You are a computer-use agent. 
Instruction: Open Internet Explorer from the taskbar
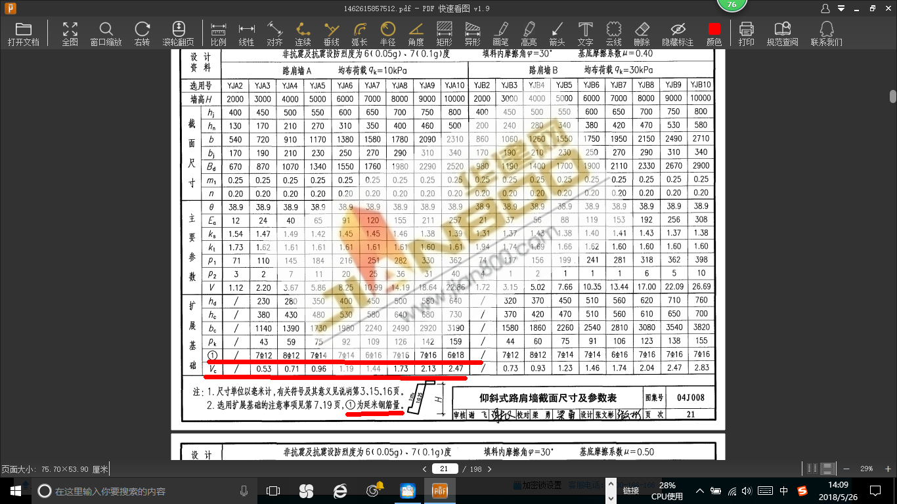click(x=340, y=490)
